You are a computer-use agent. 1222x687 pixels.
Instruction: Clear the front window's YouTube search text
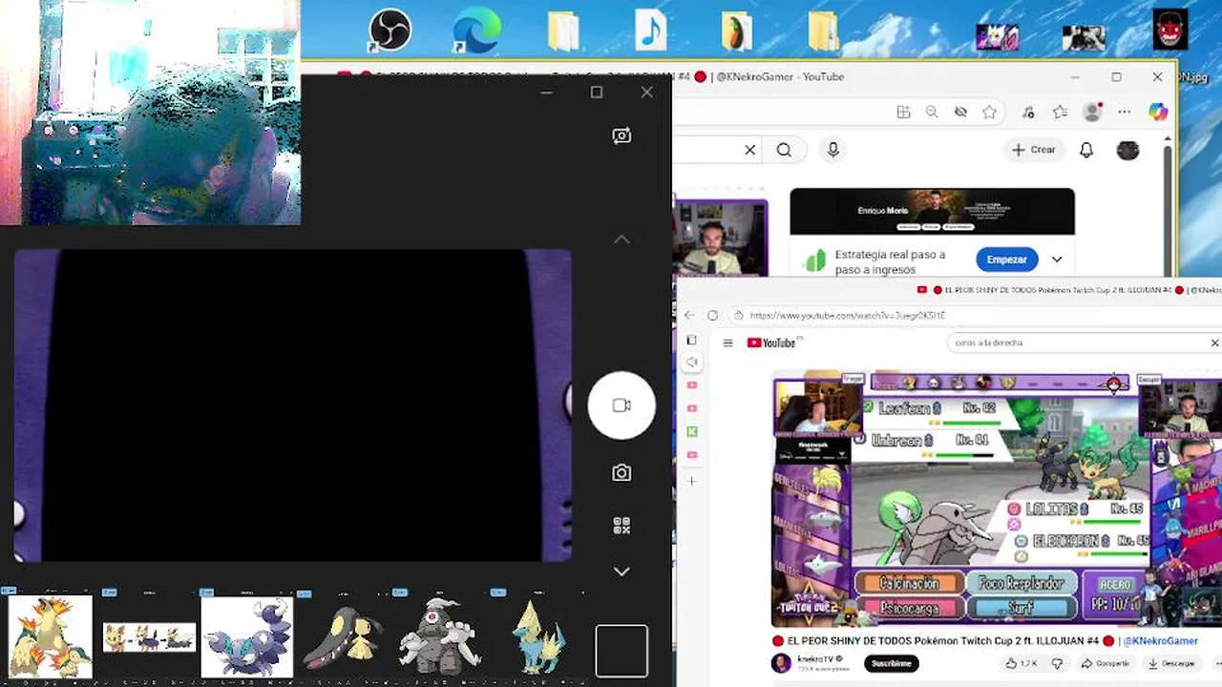click(1214, 343)
